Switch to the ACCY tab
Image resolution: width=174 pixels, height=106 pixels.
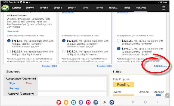(x=86, y=8)
